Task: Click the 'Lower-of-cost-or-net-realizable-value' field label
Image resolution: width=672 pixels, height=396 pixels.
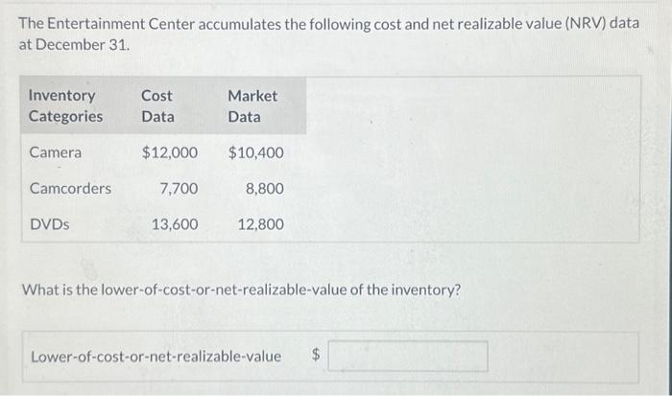Action: coord(156,357)
